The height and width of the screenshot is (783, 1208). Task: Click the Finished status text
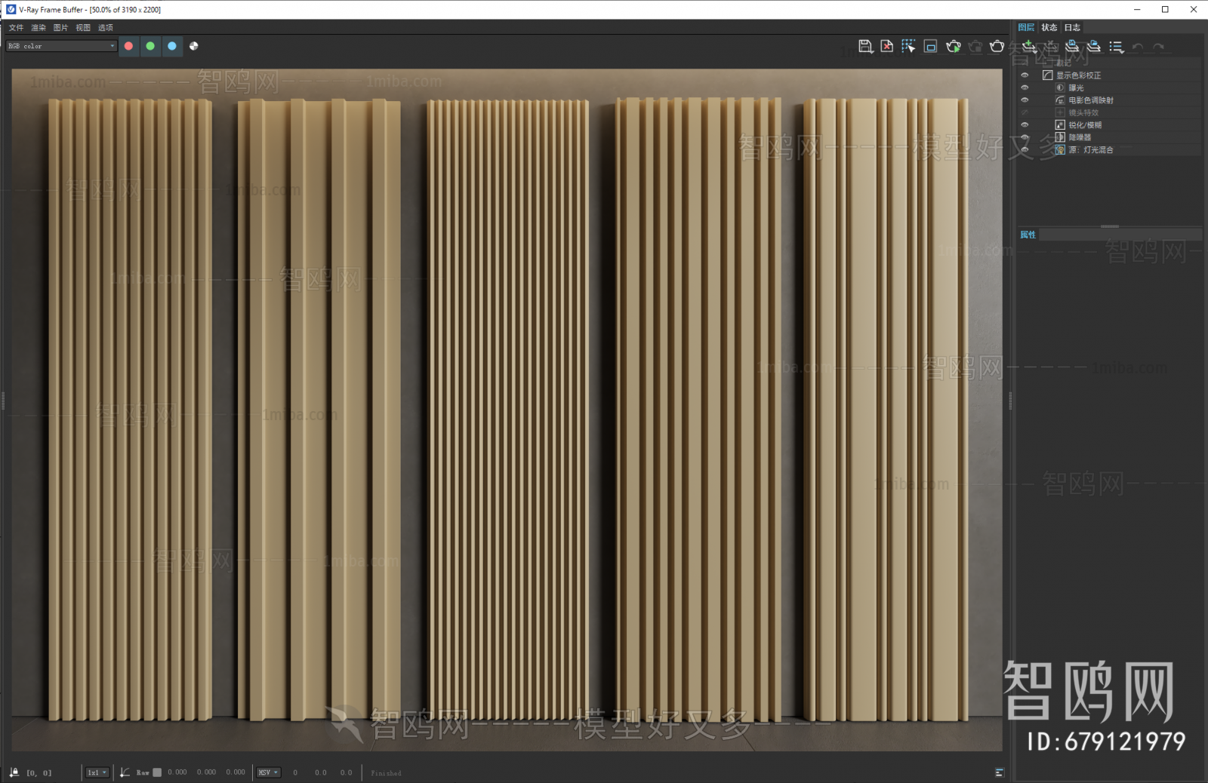pyautogui.click(x=386, y=773)
